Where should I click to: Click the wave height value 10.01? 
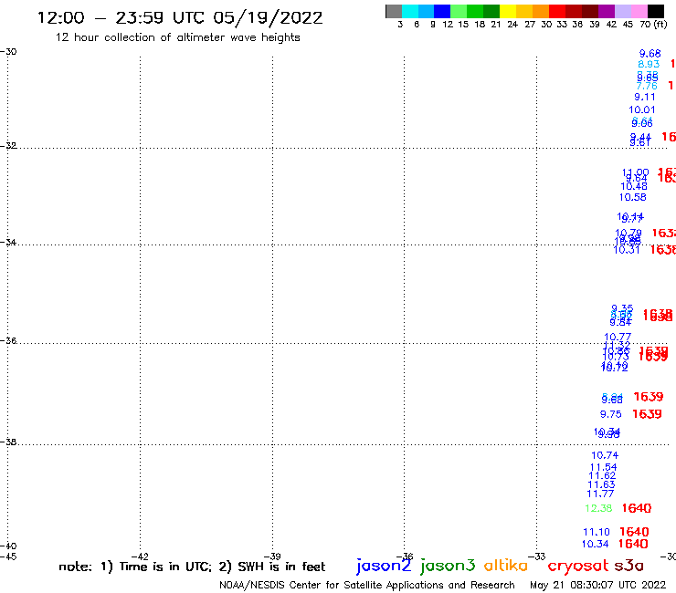pyautogui.click(x=642, y=109)
